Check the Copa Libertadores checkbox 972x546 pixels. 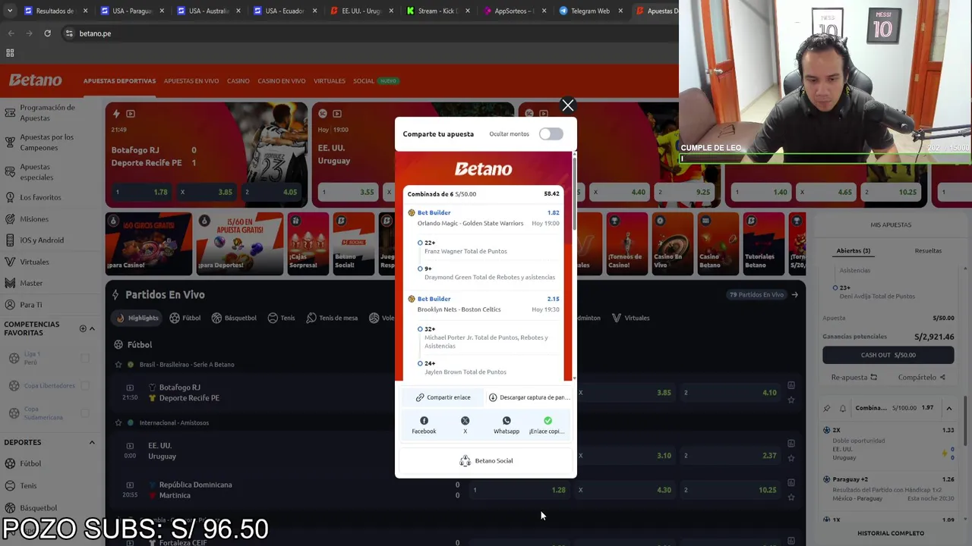point(85,386)
